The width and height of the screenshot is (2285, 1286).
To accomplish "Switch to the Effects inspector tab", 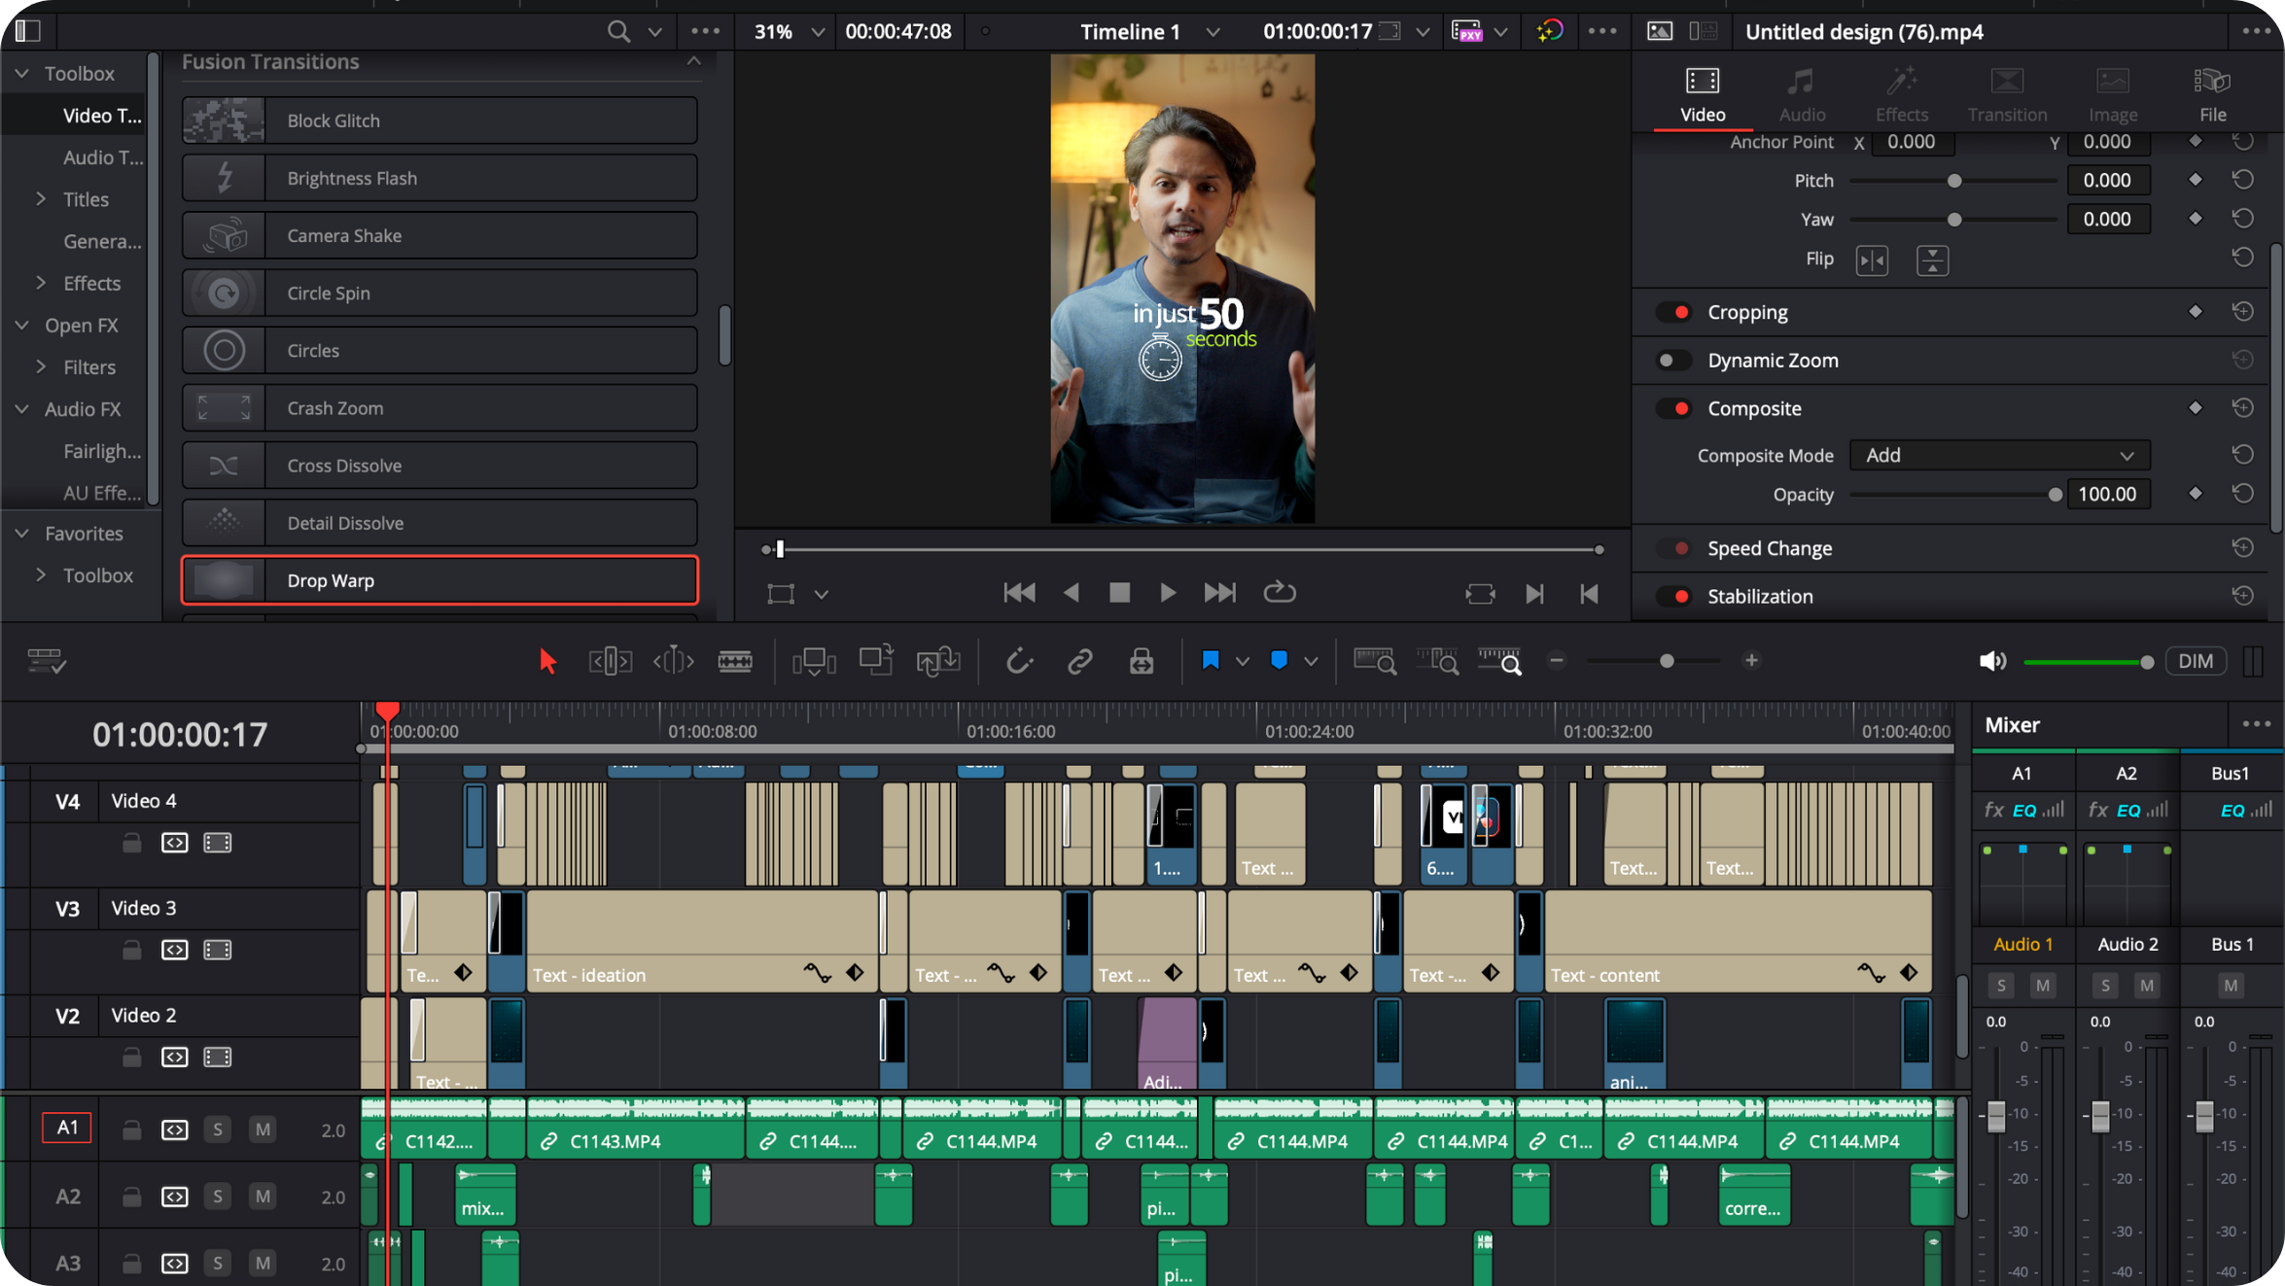I will click(x=1901, y=94).
